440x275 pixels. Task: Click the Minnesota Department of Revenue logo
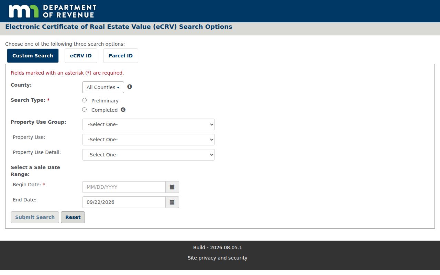[x=53, y=11]
